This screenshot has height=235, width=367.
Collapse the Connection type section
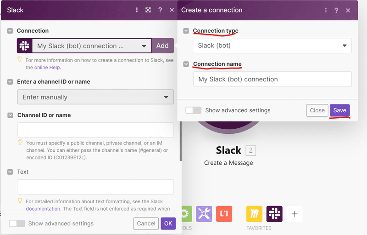coord(186,31)
